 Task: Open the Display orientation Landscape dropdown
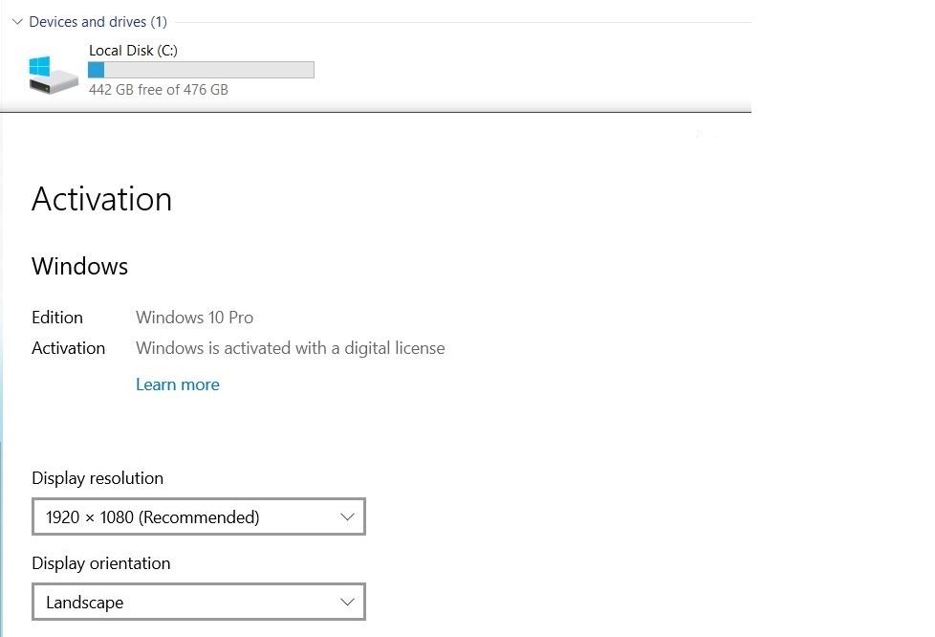[199, 602]
